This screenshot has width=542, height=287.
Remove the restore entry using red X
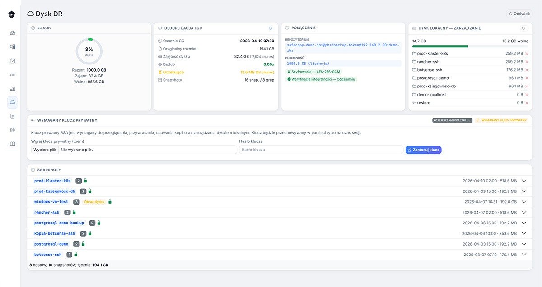[x=527, y=103]
